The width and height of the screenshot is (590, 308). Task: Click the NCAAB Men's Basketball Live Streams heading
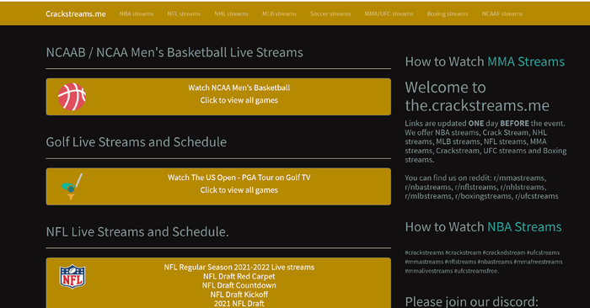click(174, 52)
